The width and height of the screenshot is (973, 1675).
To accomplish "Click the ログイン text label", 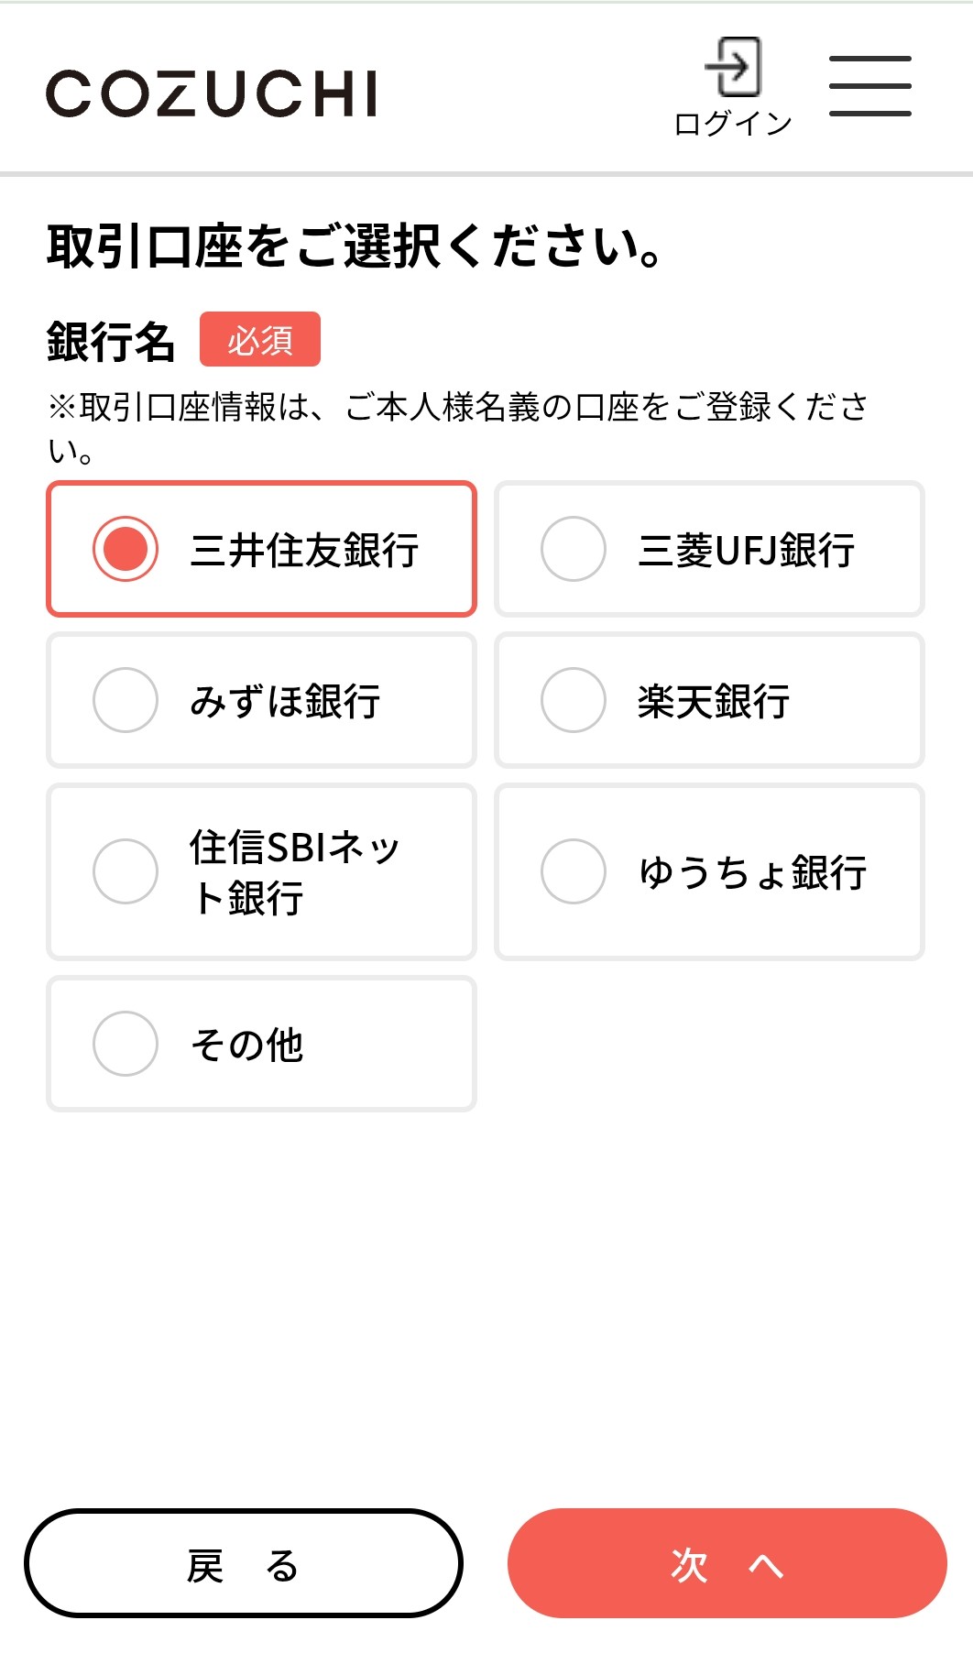I will [x=733, y=123].
